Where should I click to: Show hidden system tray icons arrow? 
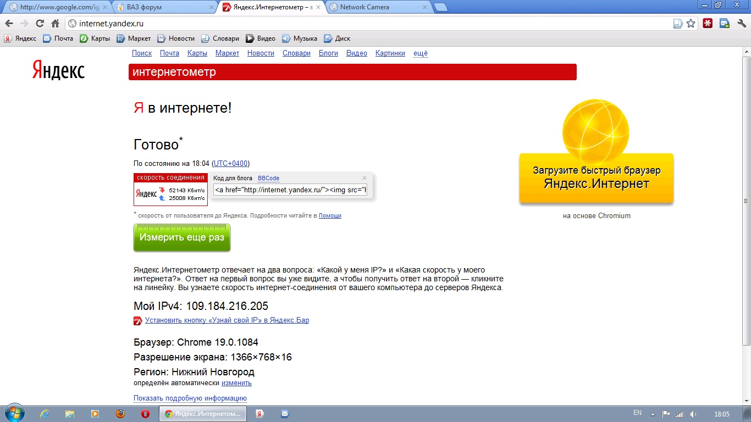[653, 414]
